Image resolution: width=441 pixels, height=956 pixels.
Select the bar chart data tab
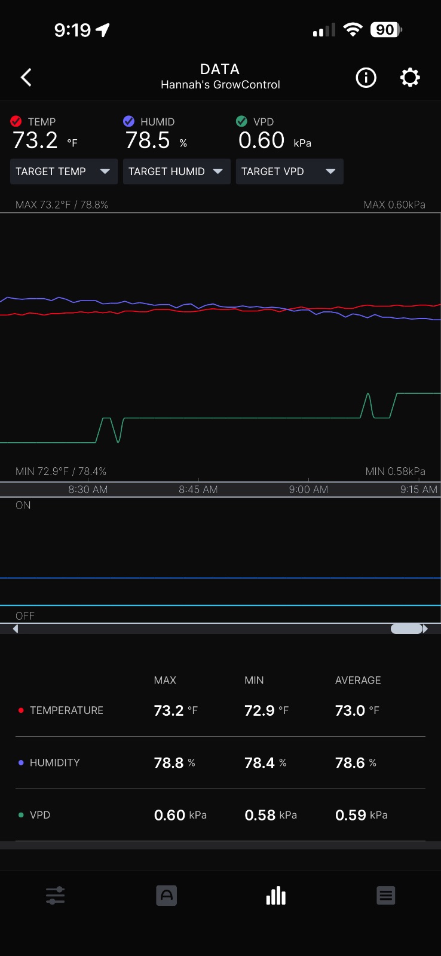point(275,895)
